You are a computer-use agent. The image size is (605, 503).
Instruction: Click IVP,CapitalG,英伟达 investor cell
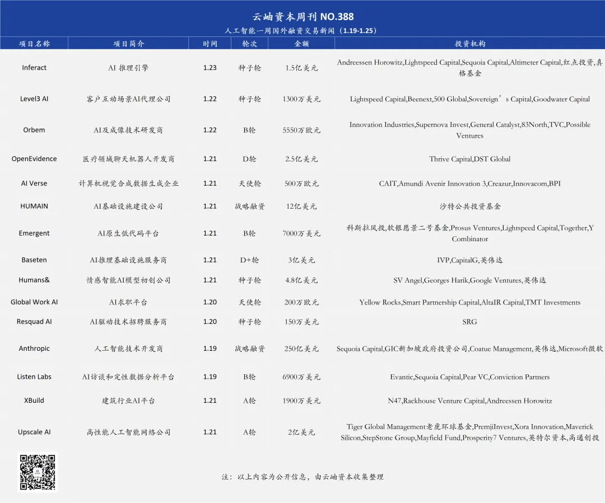click(469, 260)
